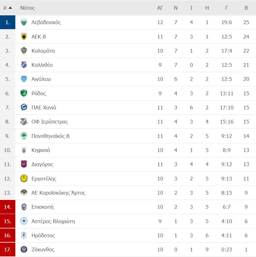The width and height of the screenshot is (256, 257).
Task: Click the Καλλιθέα club logo
Action: (24, 65)
